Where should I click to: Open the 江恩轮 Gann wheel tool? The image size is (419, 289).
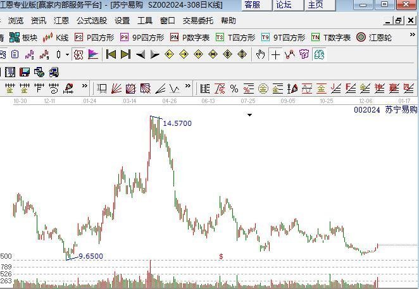click(374, 38)
